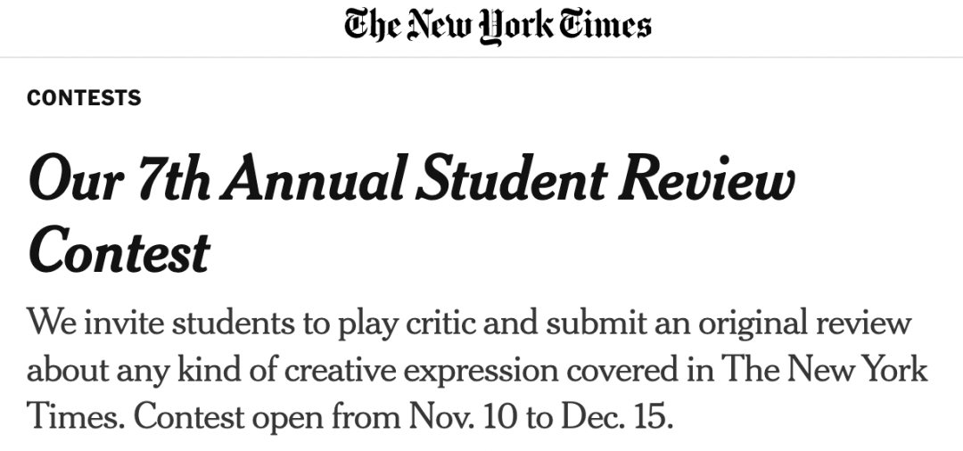Open the CONTESTS section label
This screenshot has width=963, height=451.
pos(84,98)
